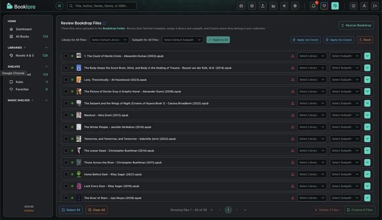The image size is (382, 220).
Task: Click warning icon on Love, Theoretically row
Action: tap(293, 79)
